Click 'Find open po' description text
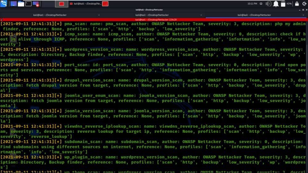Screen dimensions: 308x173 point(290,65)
